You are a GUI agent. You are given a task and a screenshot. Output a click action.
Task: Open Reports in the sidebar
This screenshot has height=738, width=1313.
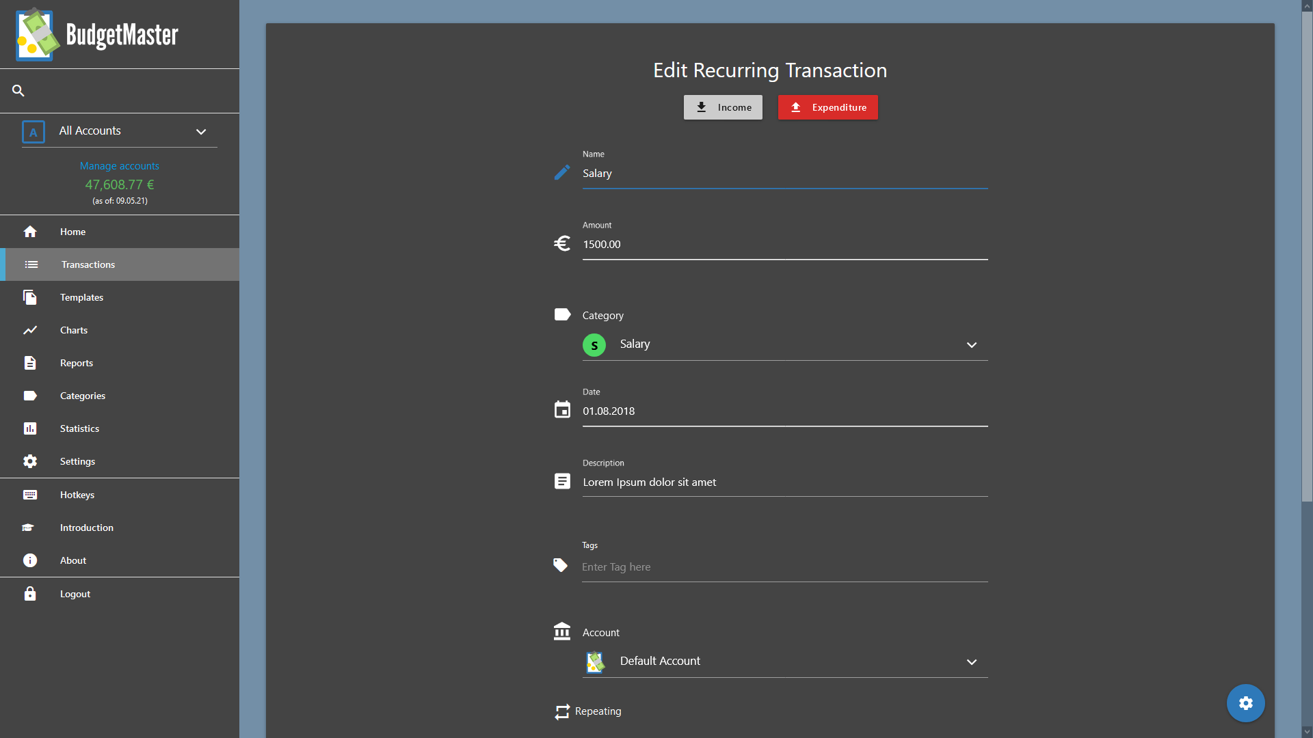[120, 363]
